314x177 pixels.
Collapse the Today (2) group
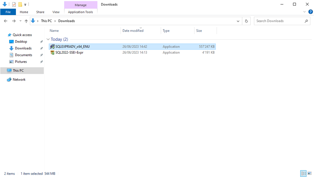48,39
